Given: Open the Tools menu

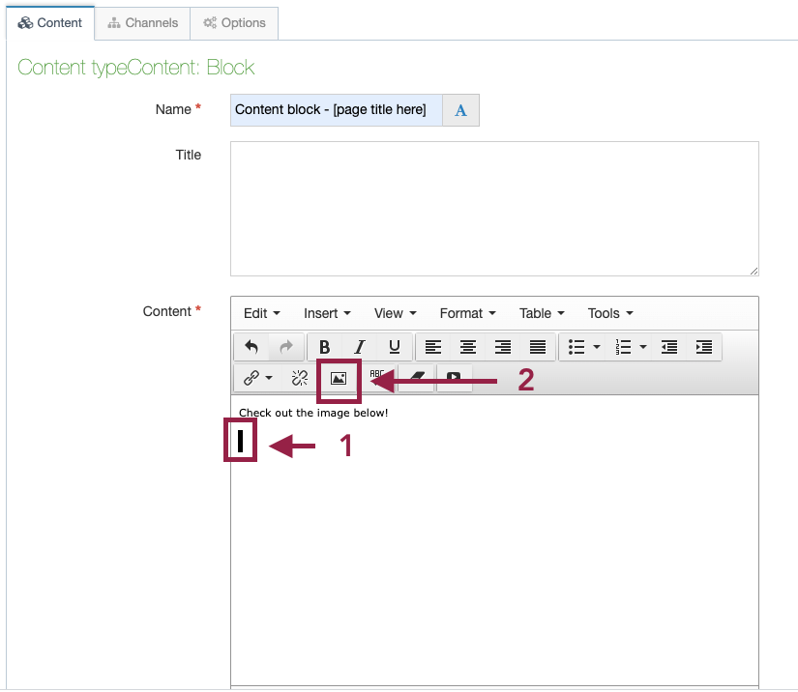Looking at the screenshot, I should 610,313.
